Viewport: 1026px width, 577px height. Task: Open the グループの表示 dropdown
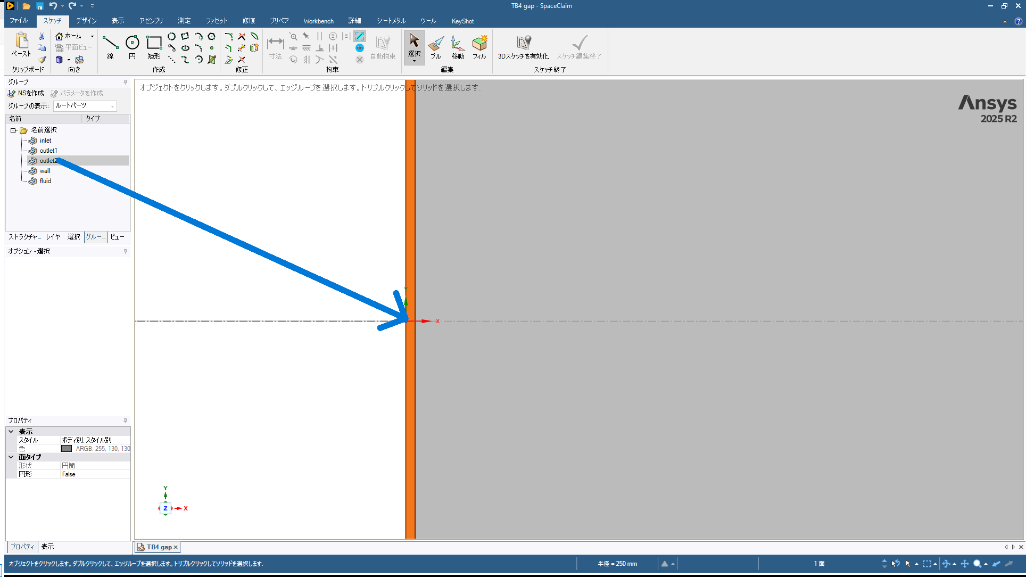coord(112,106)
